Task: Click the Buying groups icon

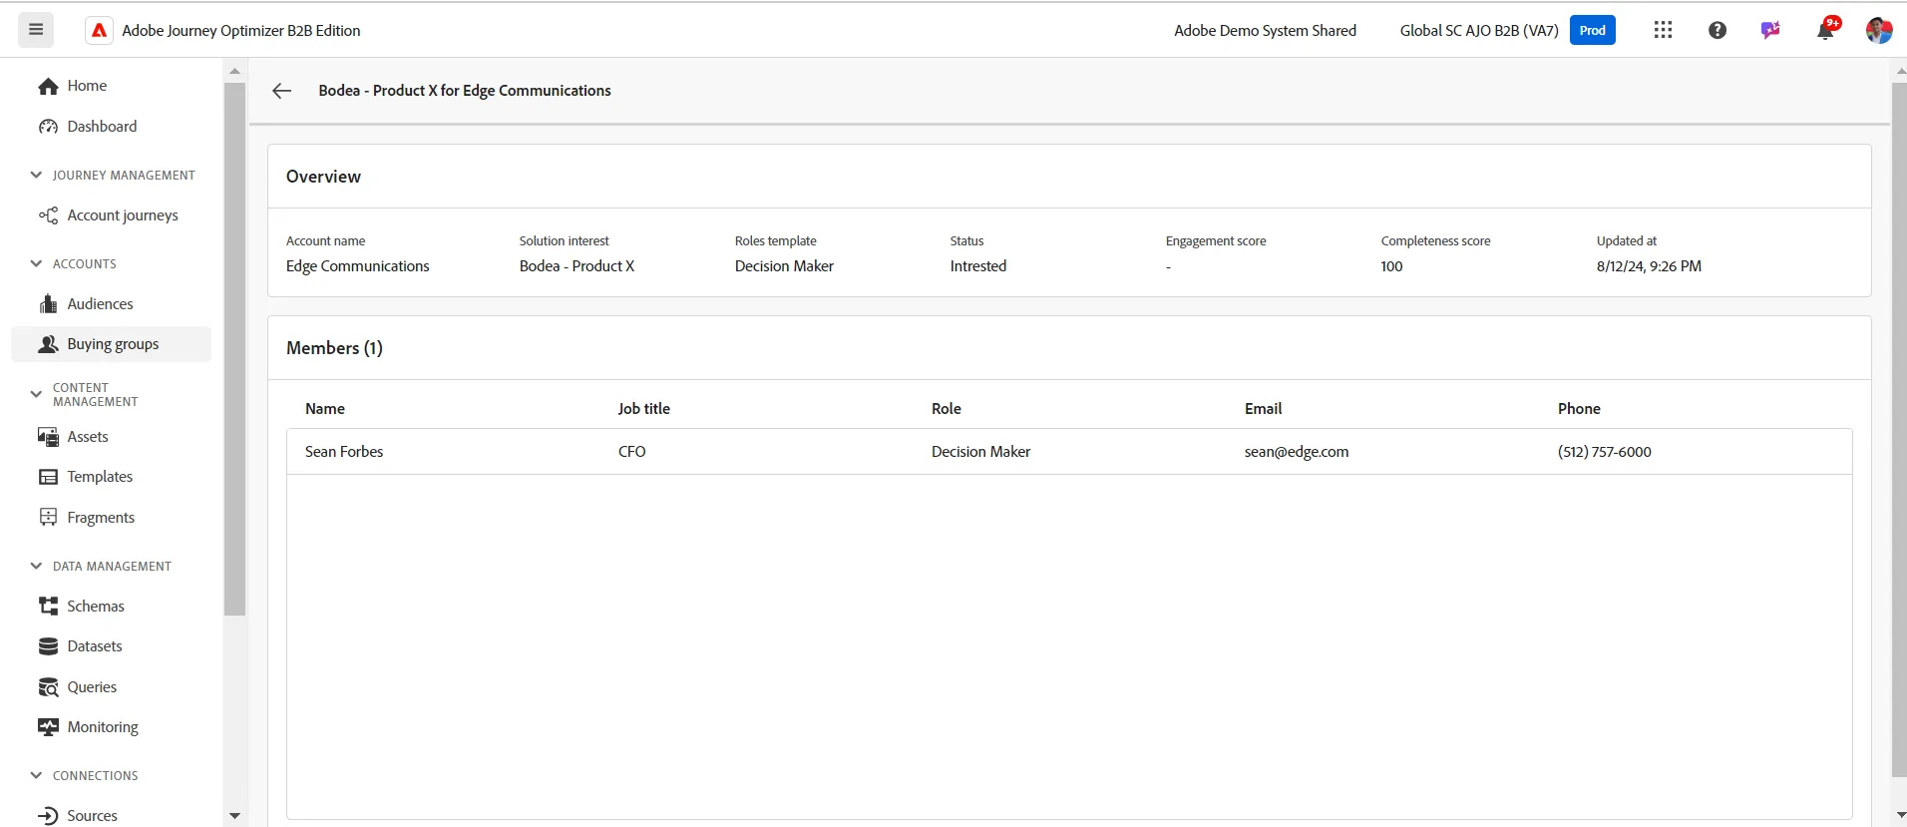Action: click(x=48, y=344)
